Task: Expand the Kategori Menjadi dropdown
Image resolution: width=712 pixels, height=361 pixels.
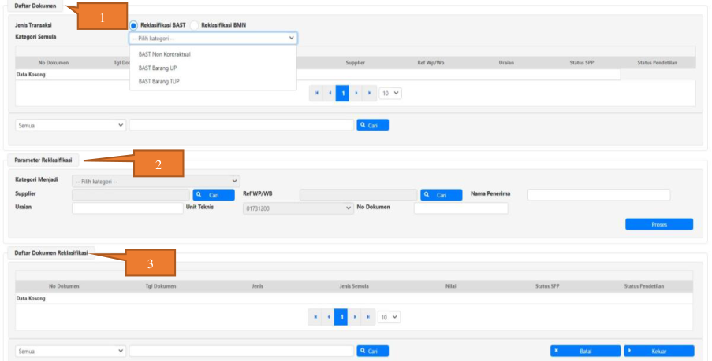Action: [155, 181]
